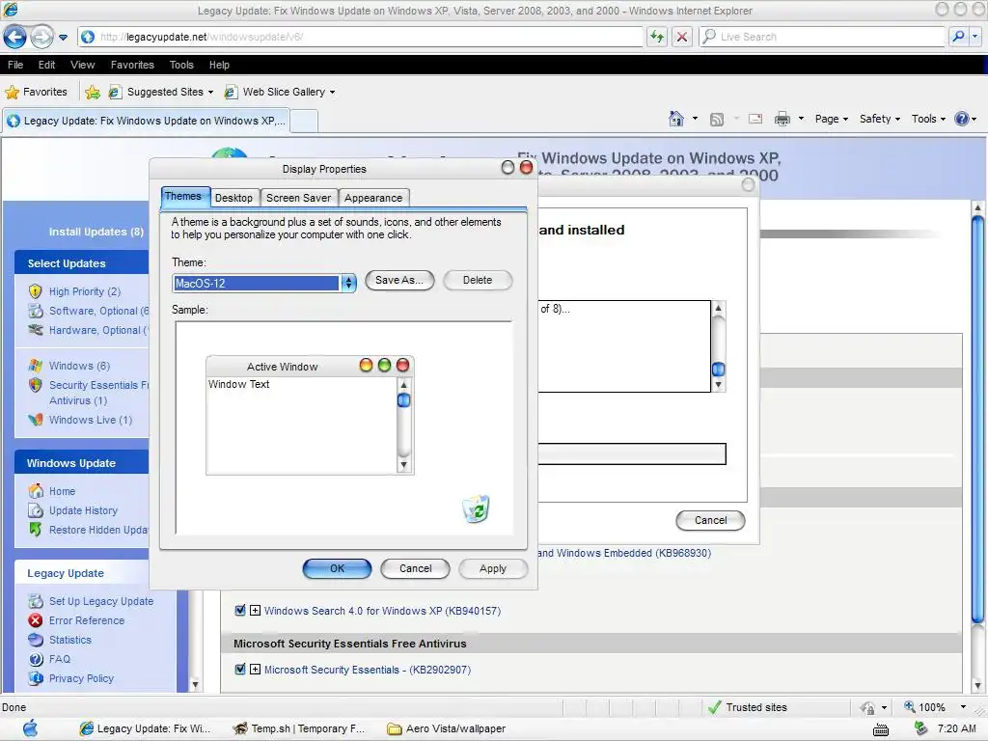Refresh the page with the green arrows icon

[657, 37]
